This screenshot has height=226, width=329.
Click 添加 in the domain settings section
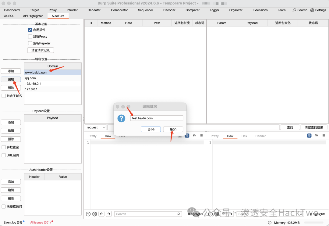(11, 71)
